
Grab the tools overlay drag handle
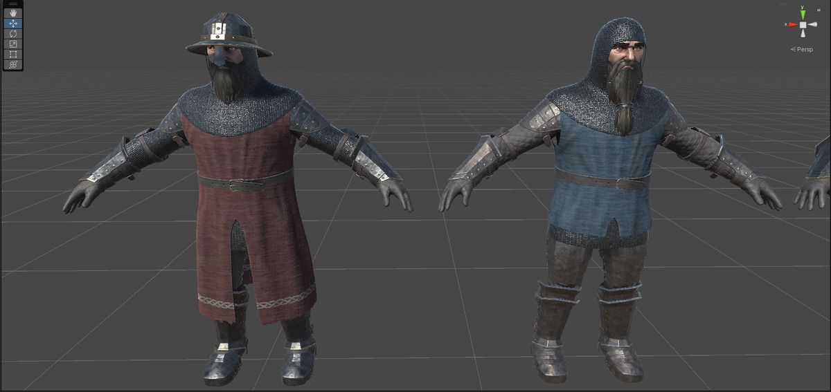click(x=12, y=4)
